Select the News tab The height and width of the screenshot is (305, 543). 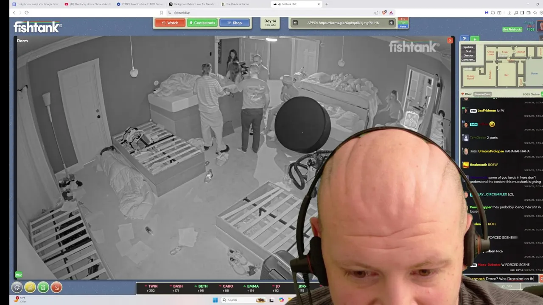(403, 26)
